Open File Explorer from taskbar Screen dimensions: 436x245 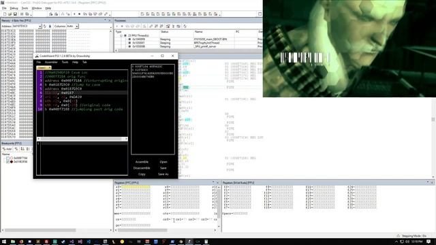coord(13,242)
